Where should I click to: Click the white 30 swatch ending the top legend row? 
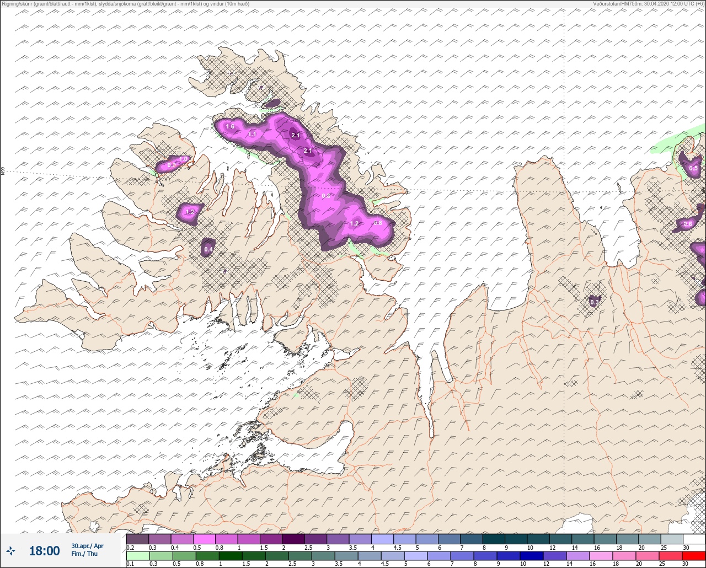click(x=694, y=539)
